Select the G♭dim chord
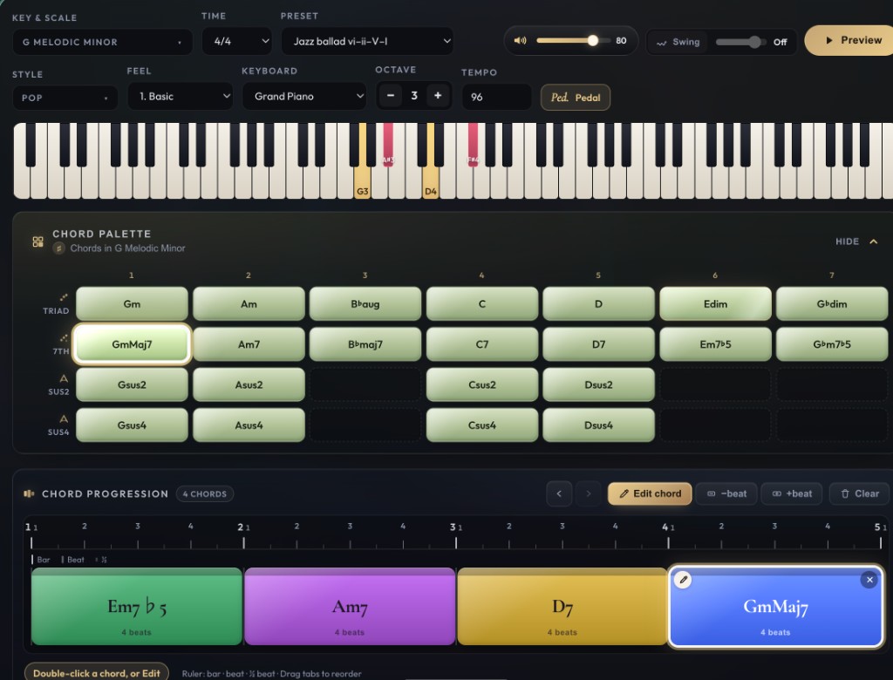Screen dimensions: 893x680 pos(831,304)
